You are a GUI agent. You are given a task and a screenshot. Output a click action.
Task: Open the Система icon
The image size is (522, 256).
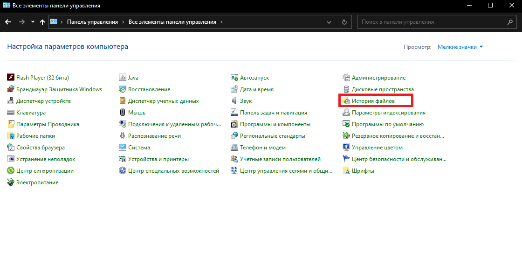pyautogui.click(x=123, y=147)
